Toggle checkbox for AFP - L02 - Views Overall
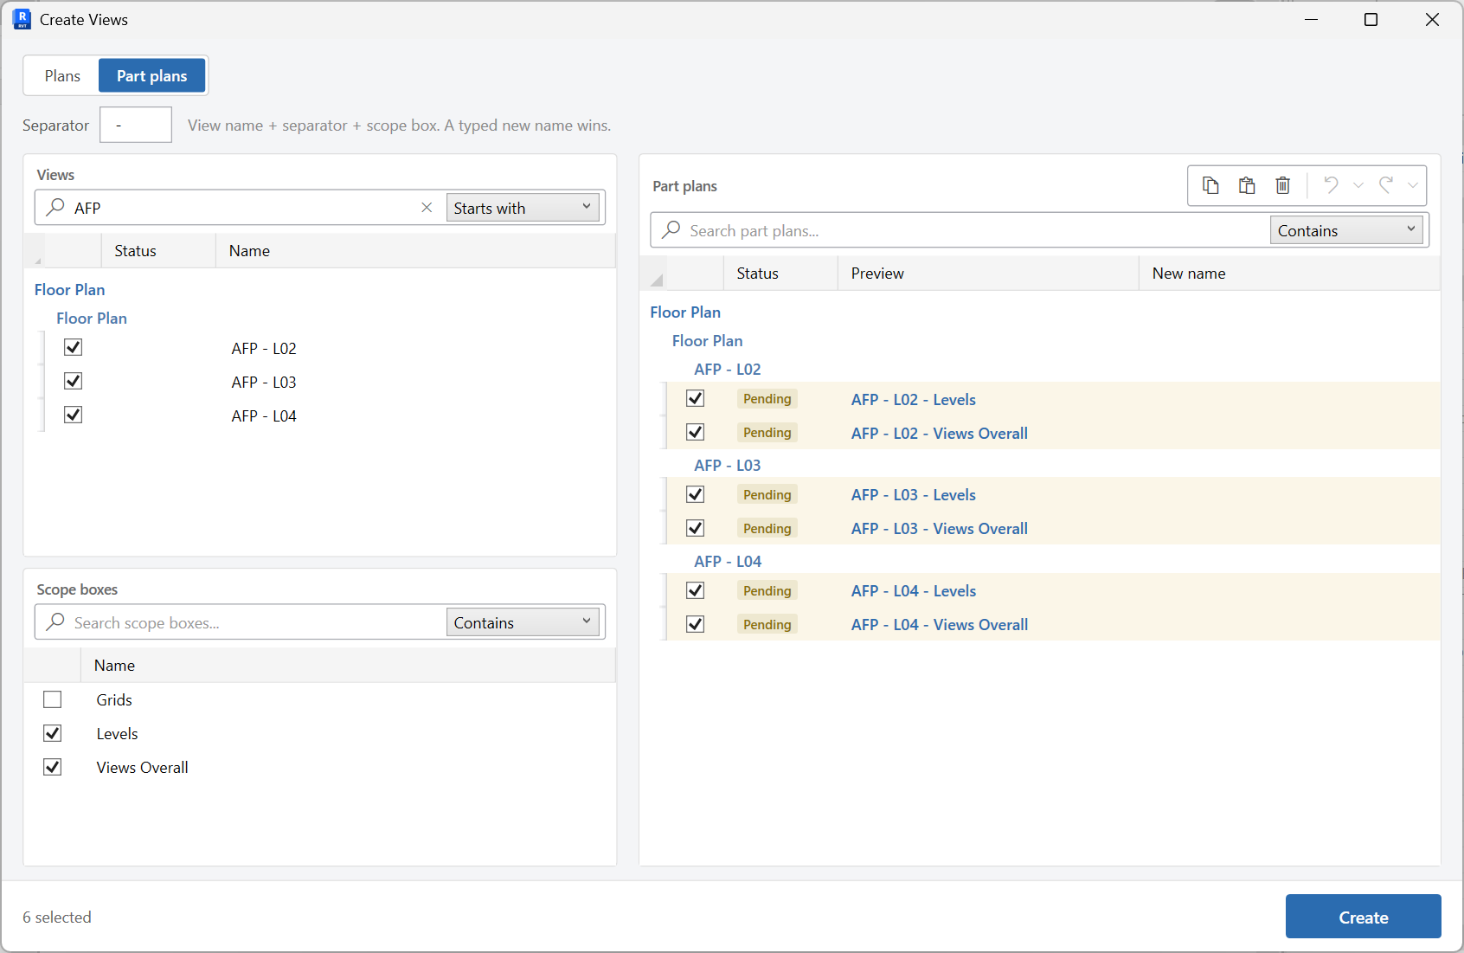This screenshot has width=1464, height=953. pyautogui.click(x=696, y=432)
